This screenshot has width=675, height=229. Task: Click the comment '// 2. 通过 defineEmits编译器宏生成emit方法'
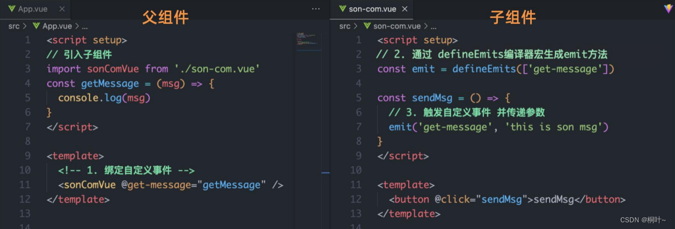492,54
